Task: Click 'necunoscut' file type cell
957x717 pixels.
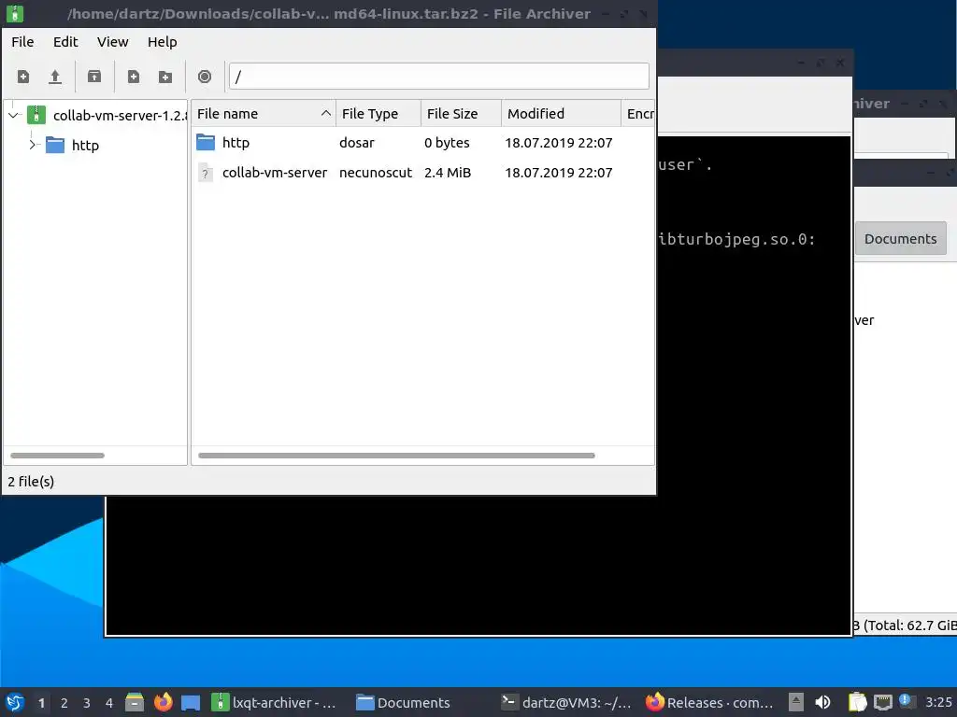Action: pyautogui.click(x=376, y=173)
